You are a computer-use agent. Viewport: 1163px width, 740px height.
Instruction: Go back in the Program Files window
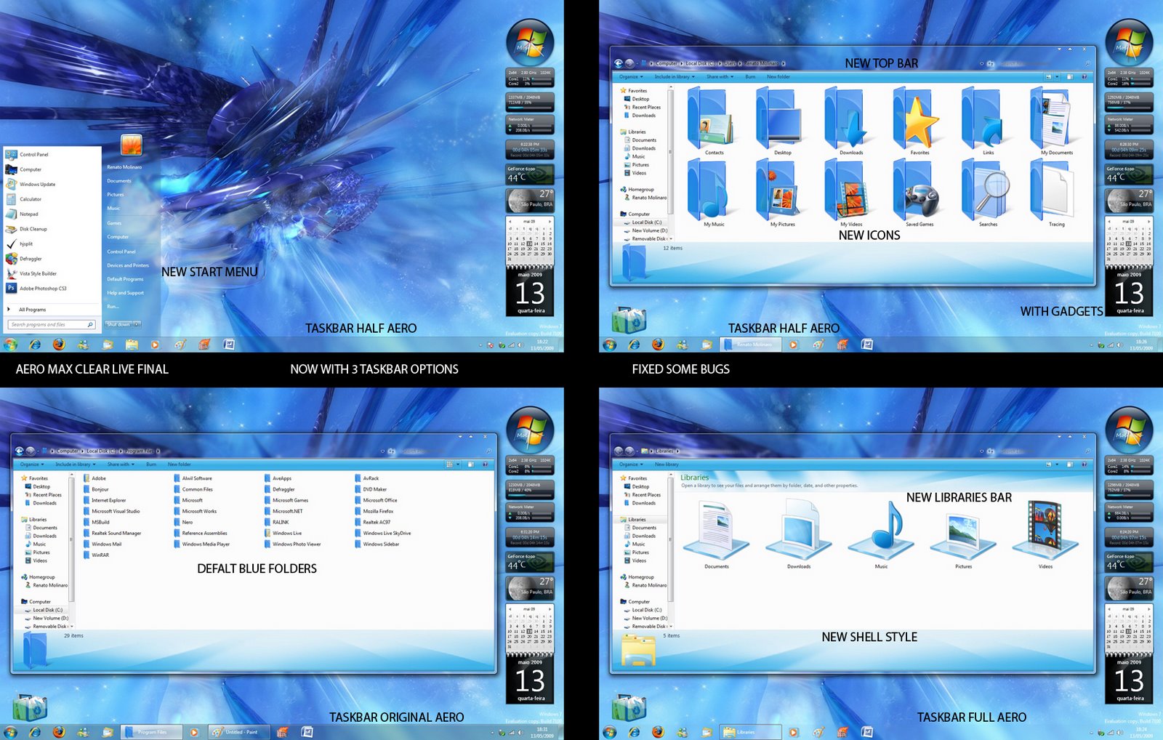(20, 451)
